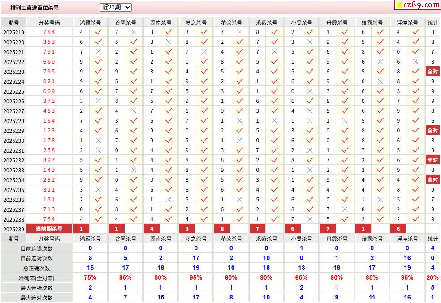Click the gray cross in 周南 column row 2025220
Screen dimensions: 441x303
tap(169, 42)
